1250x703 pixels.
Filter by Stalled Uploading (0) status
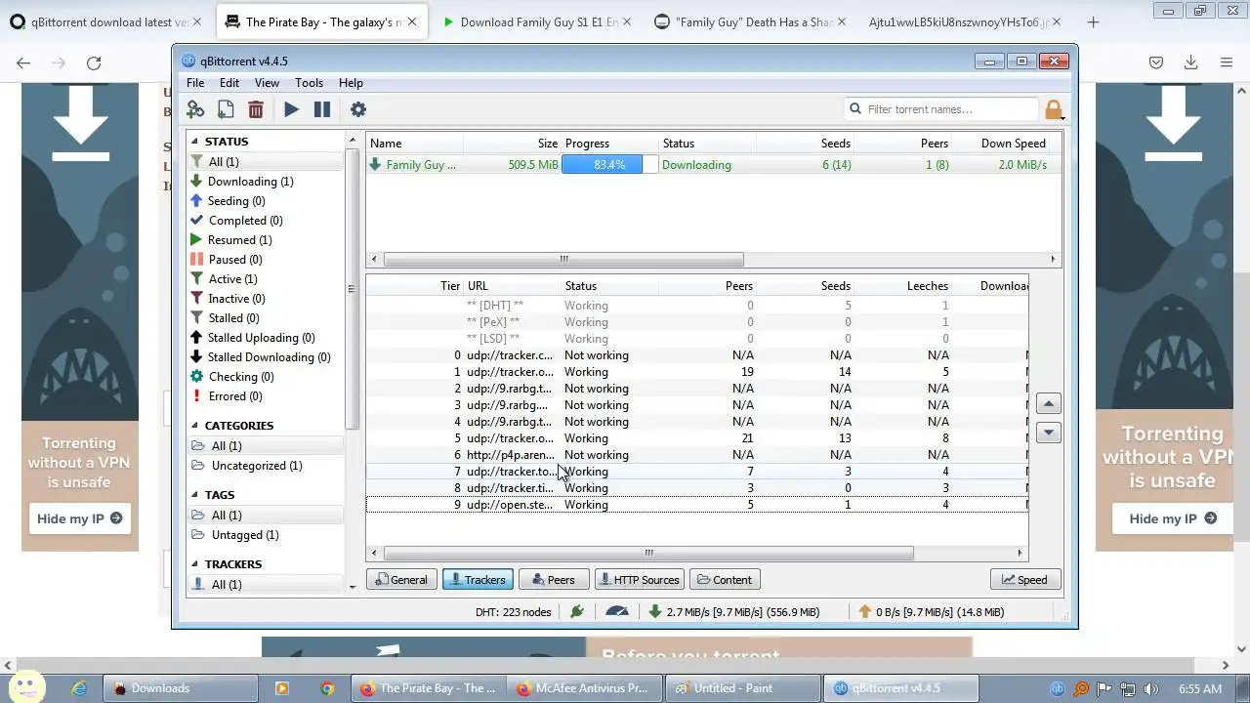click(261, 338)
